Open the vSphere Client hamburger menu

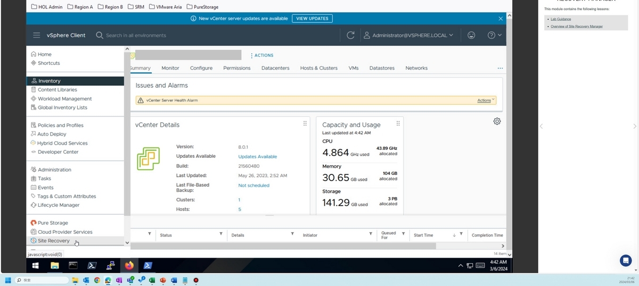pyautogui.click(x=36, y=35)
